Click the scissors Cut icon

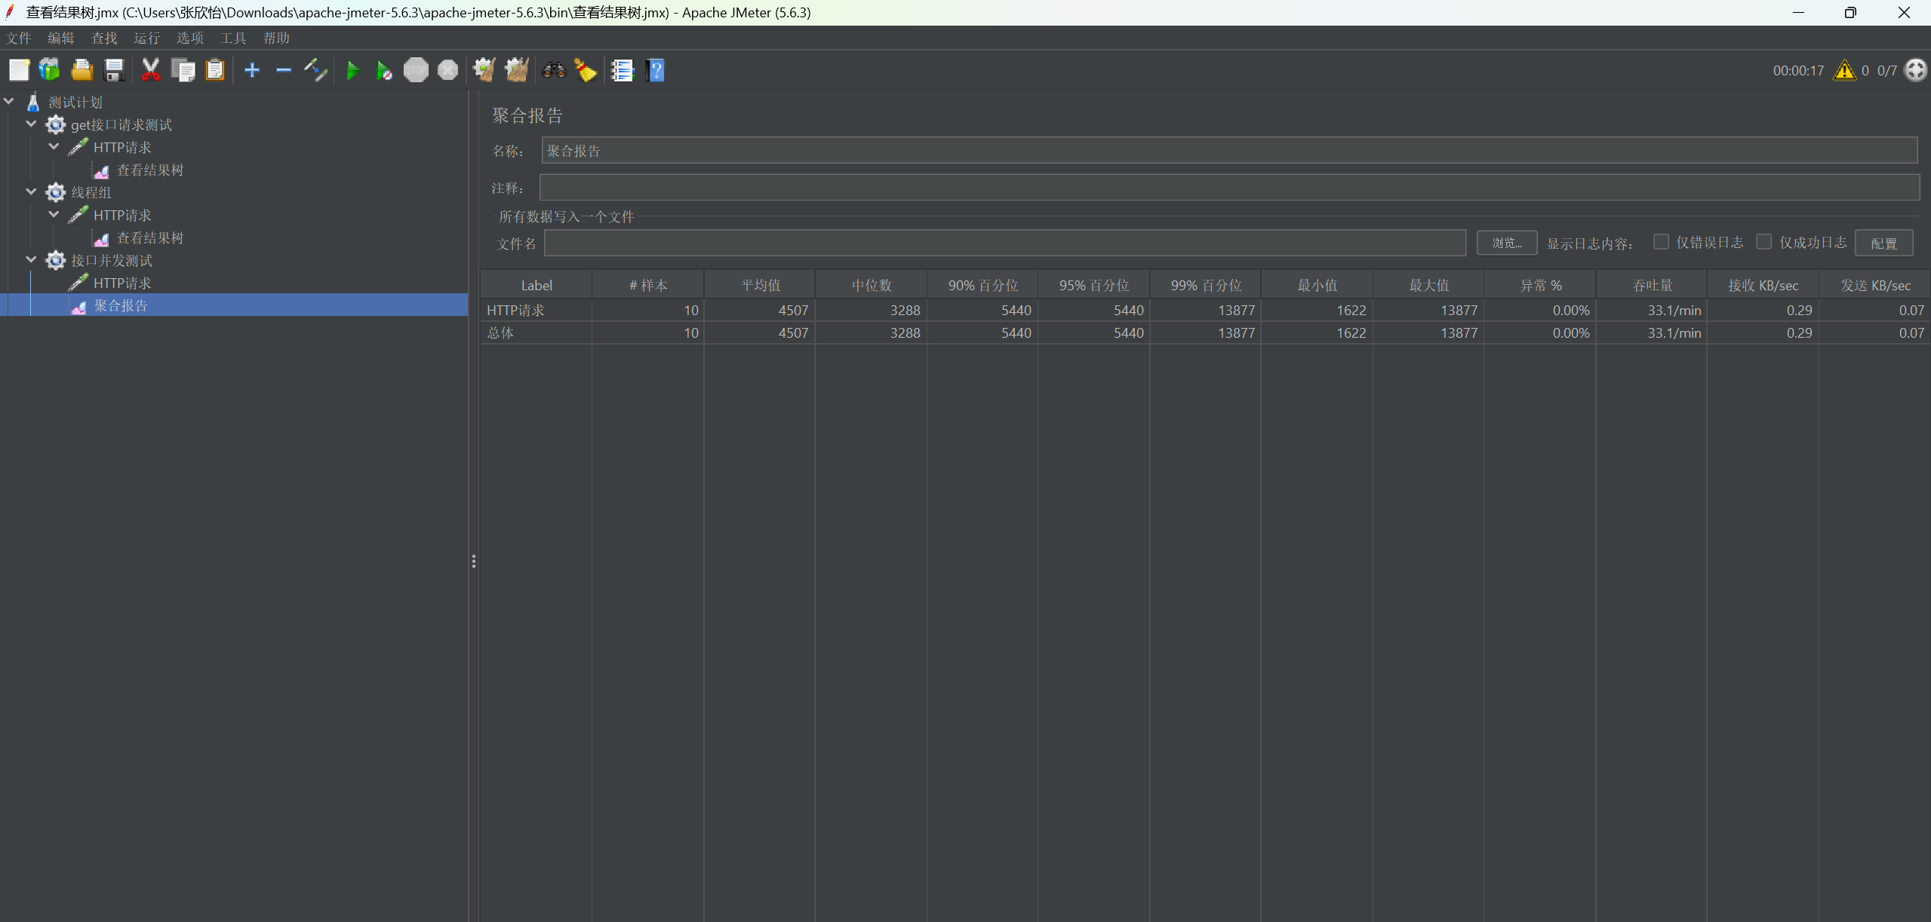151,71
